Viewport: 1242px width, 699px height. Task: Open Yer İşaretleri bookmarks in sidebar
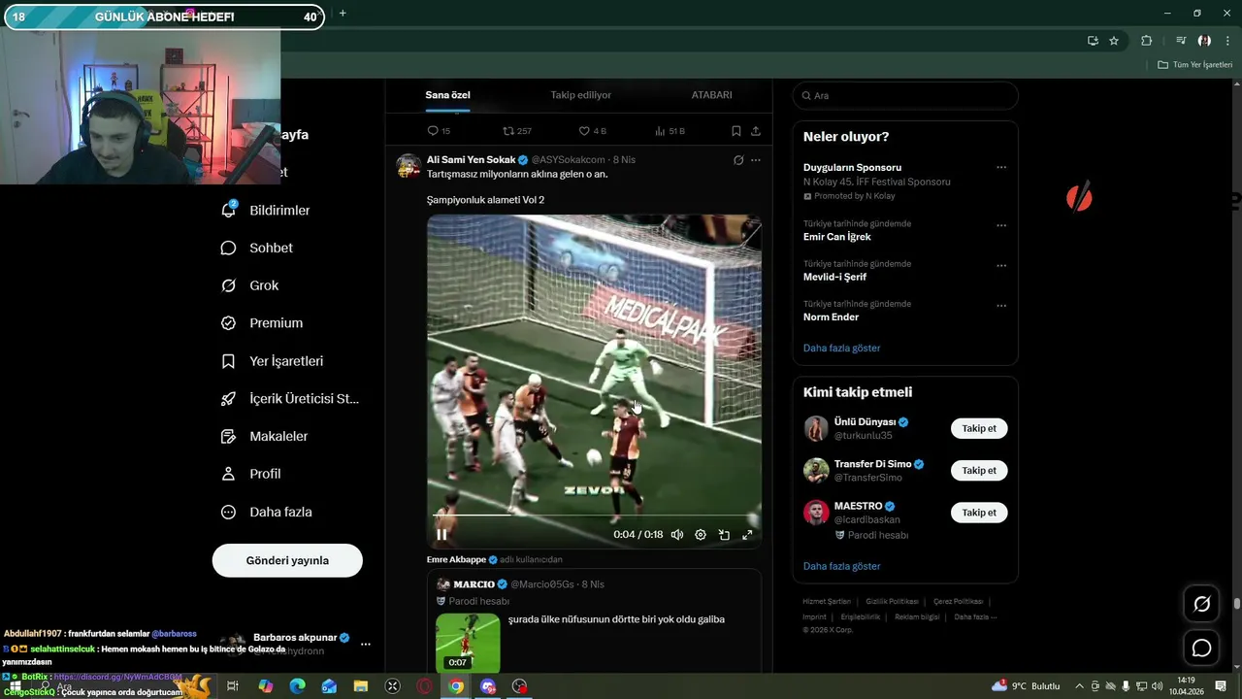tap(273, 361)
